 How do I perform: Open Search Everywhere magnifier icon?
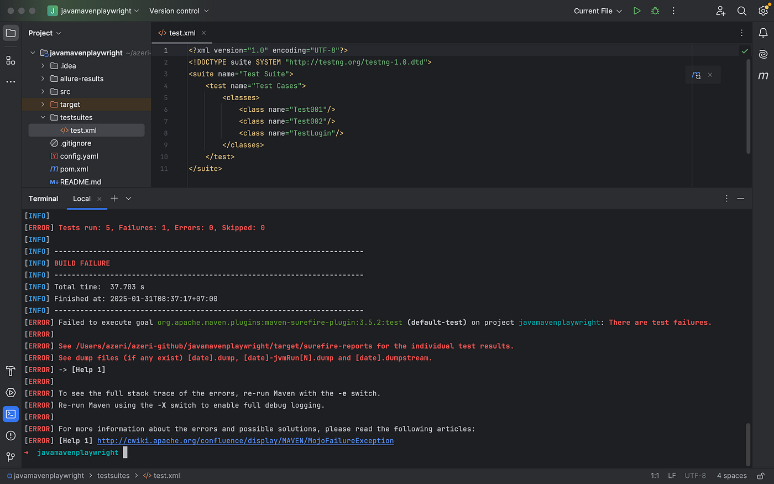coord(742,11)
